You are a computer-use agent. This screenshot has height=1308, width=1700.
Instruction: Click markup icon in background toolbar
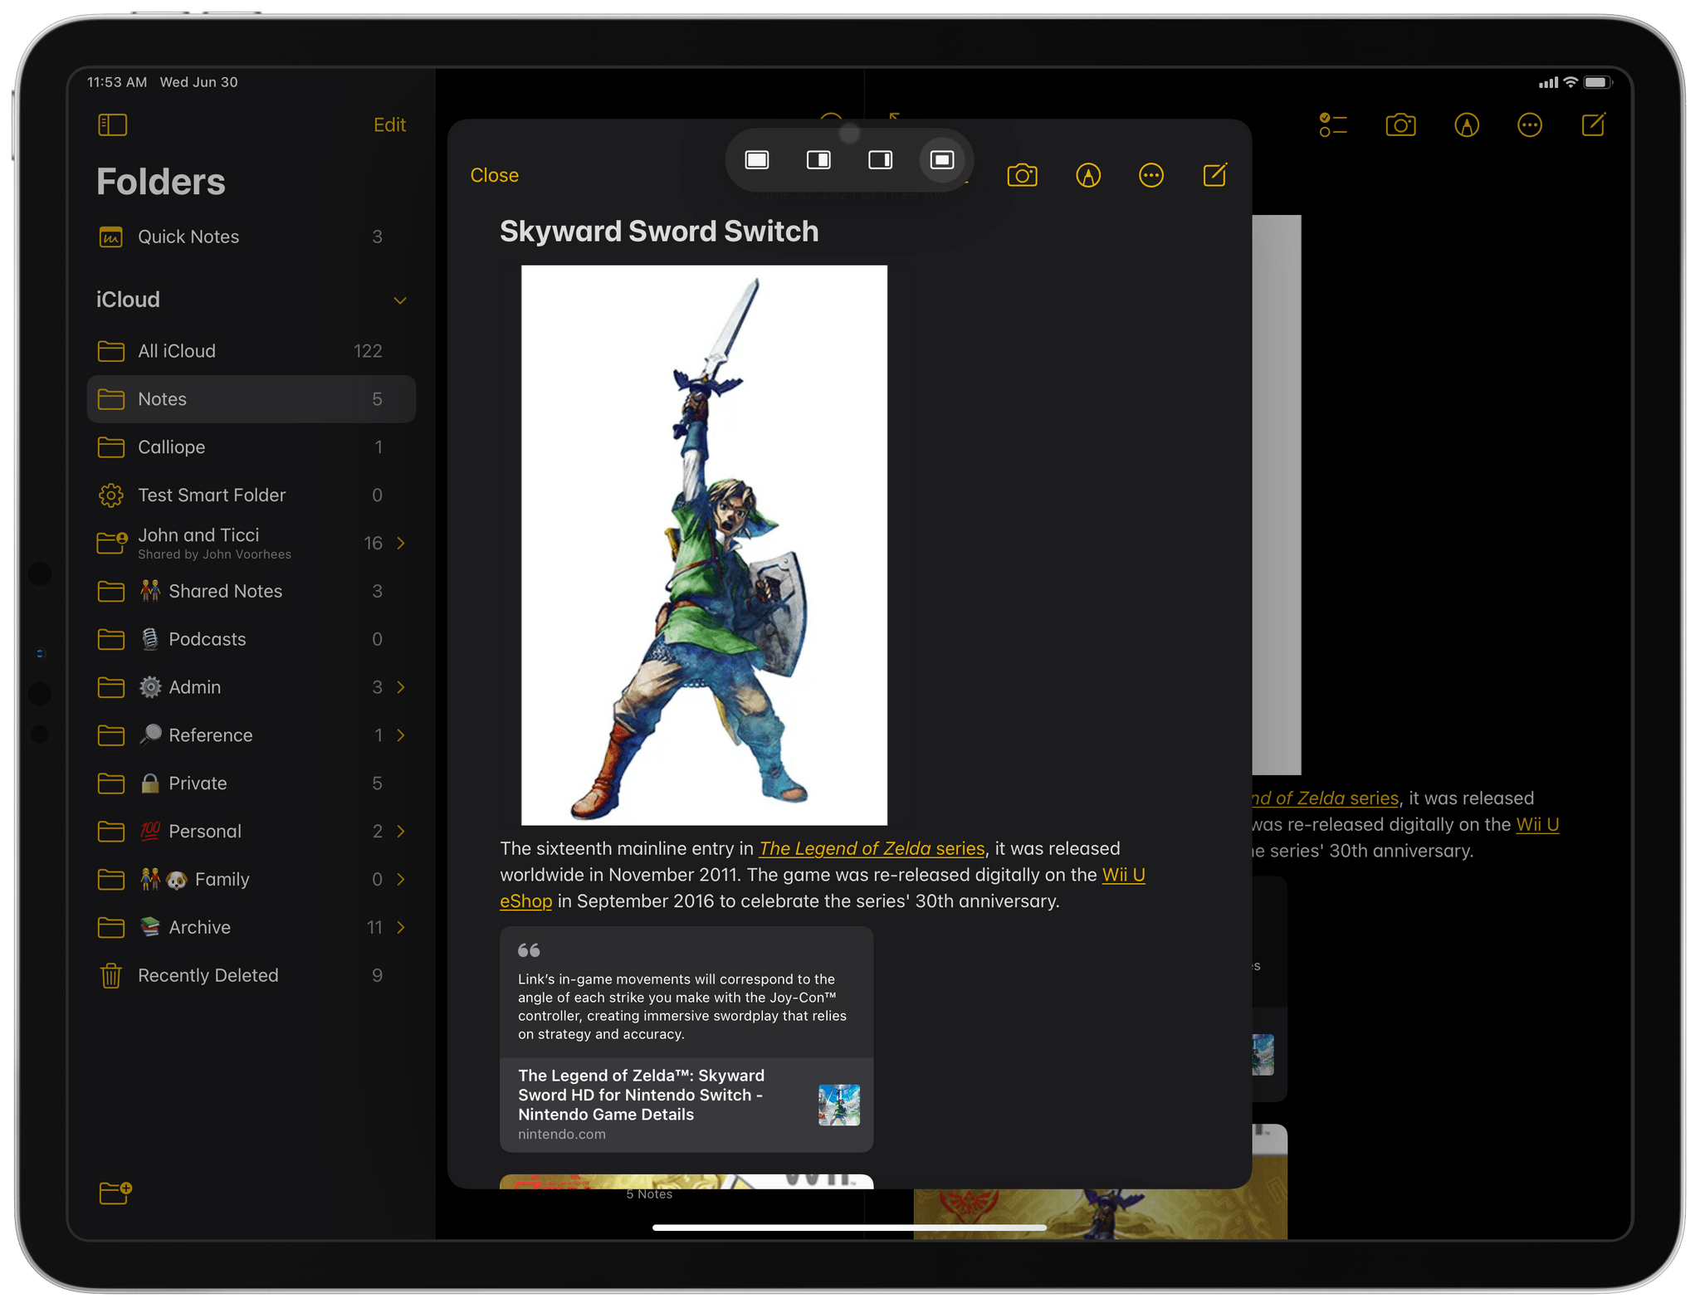1467,125
